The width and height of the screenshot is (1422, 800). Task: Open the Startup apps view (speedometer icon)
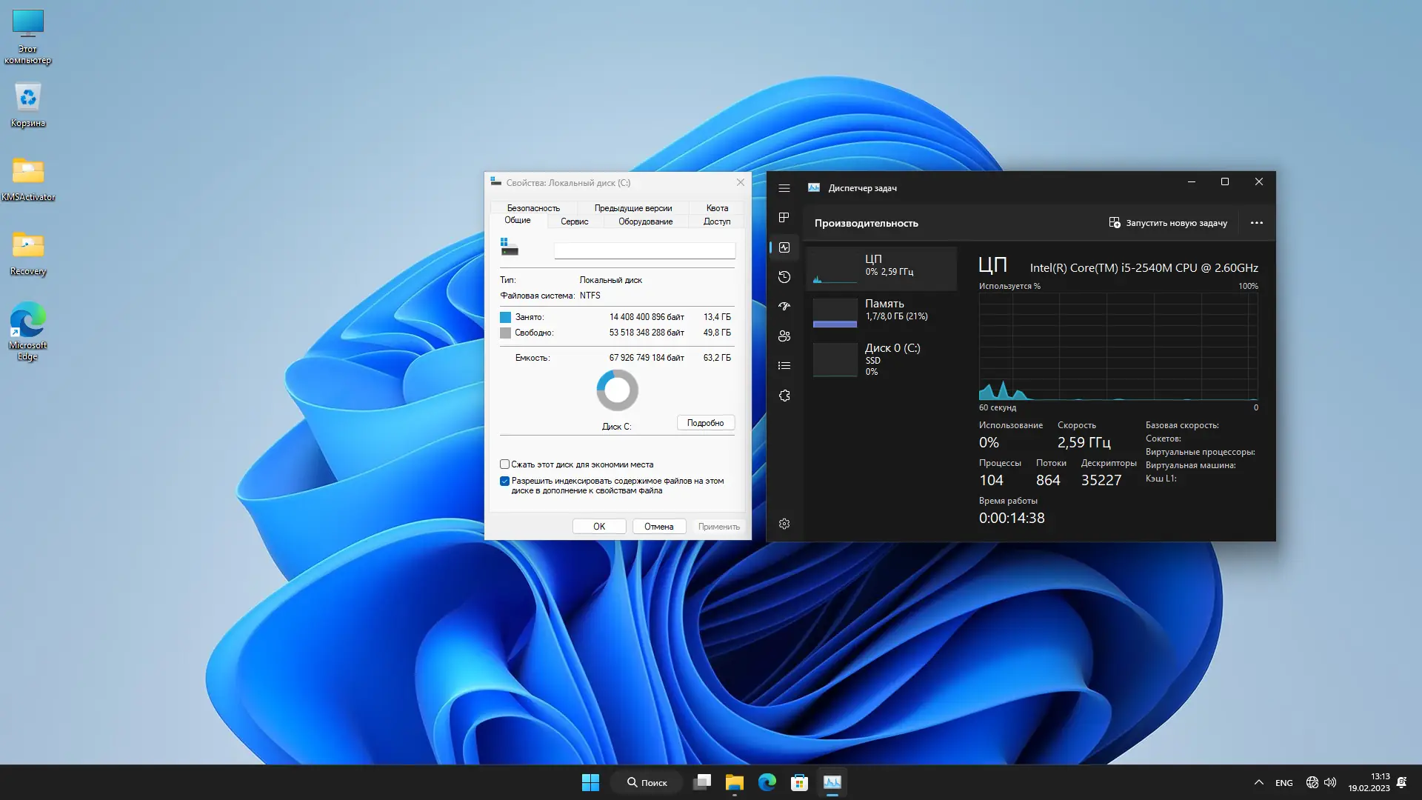click(784, 307)
